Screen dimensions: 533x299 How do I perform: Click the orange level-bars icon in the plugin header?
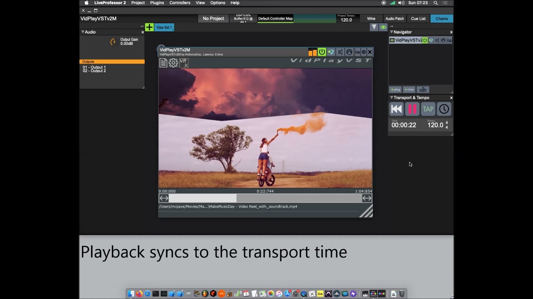click(x=312, y=52)
